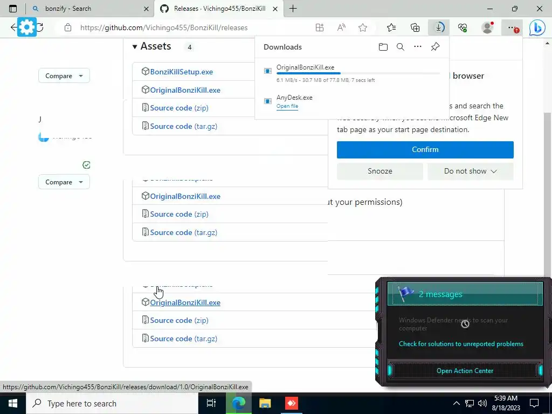Image resolution: width=552 pixels, height=414 pixels.
Task: Open the user profile avatar
Action: [487, 27]
